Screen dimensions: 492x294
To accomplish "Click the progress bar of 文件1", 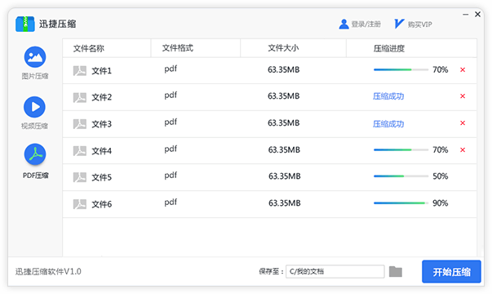I will coord(401,69).
